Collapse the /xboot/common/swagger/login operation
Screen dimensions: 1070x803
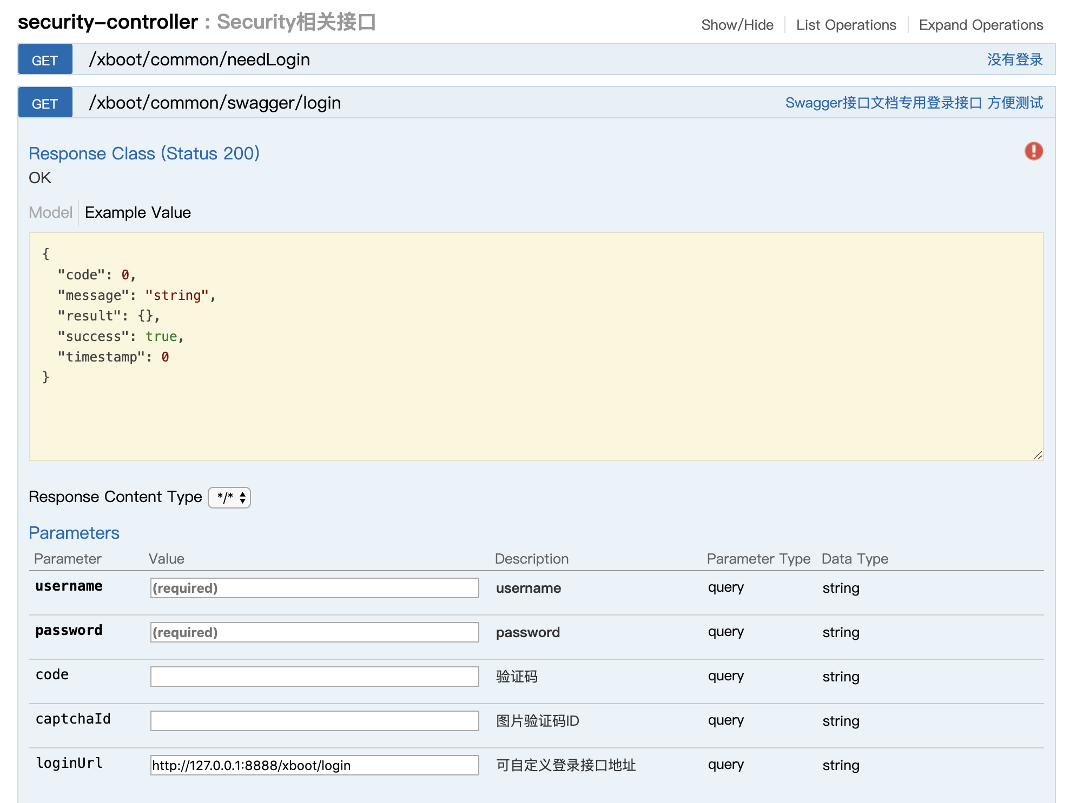215,103
